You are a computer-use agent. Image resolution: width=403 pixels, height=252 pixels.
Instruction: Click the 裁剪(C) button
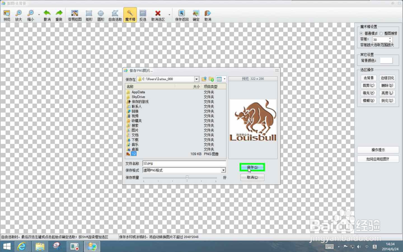369,85
